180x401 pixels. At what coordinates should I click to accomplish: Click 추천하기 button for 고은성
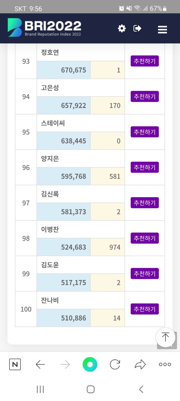[145, 96]
